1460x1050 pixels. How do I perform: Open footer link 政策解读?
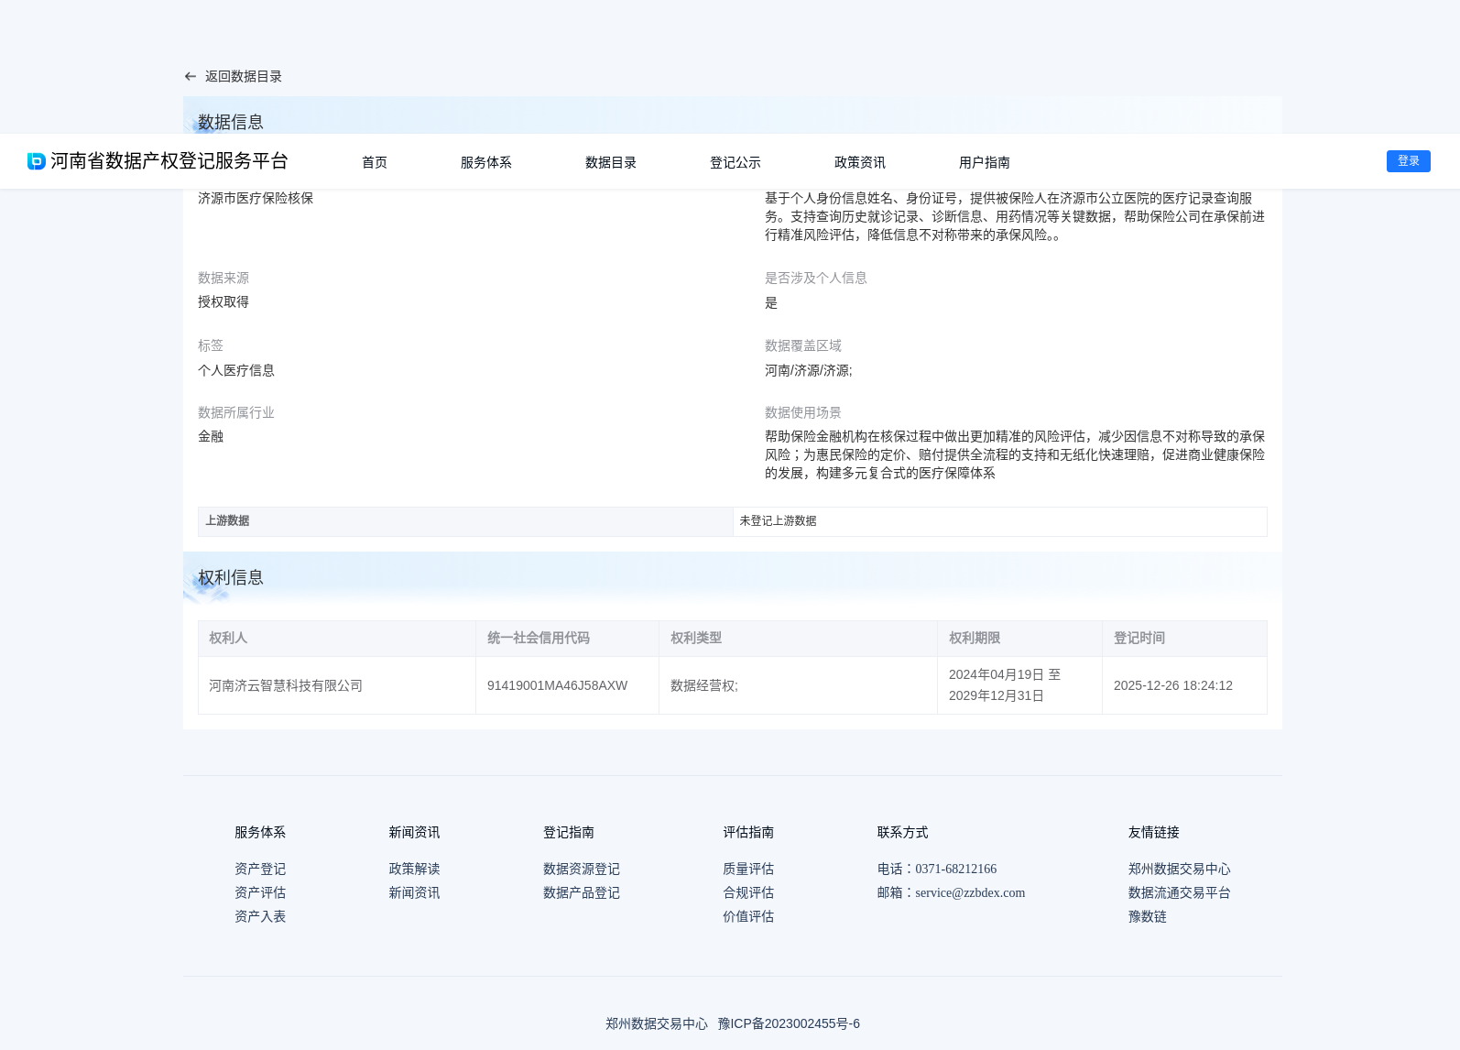tap(414, 869)
